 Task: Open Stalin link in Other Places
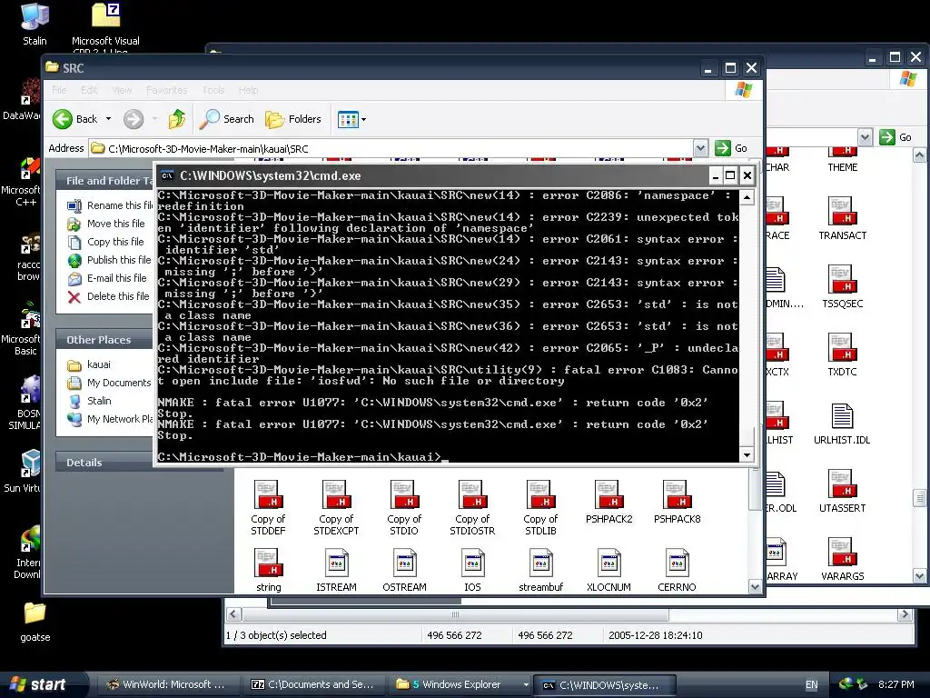click(89, 401)
